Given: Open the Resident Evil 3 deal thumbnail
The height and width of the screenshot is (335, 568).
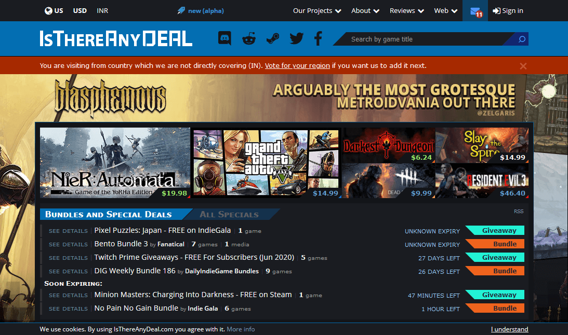Looking at the screenshot, I should [482, 180].
